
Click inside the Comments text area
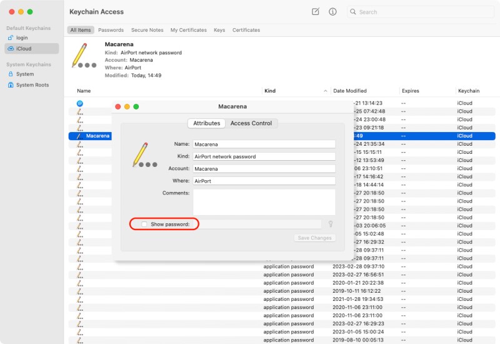[264, 202]
